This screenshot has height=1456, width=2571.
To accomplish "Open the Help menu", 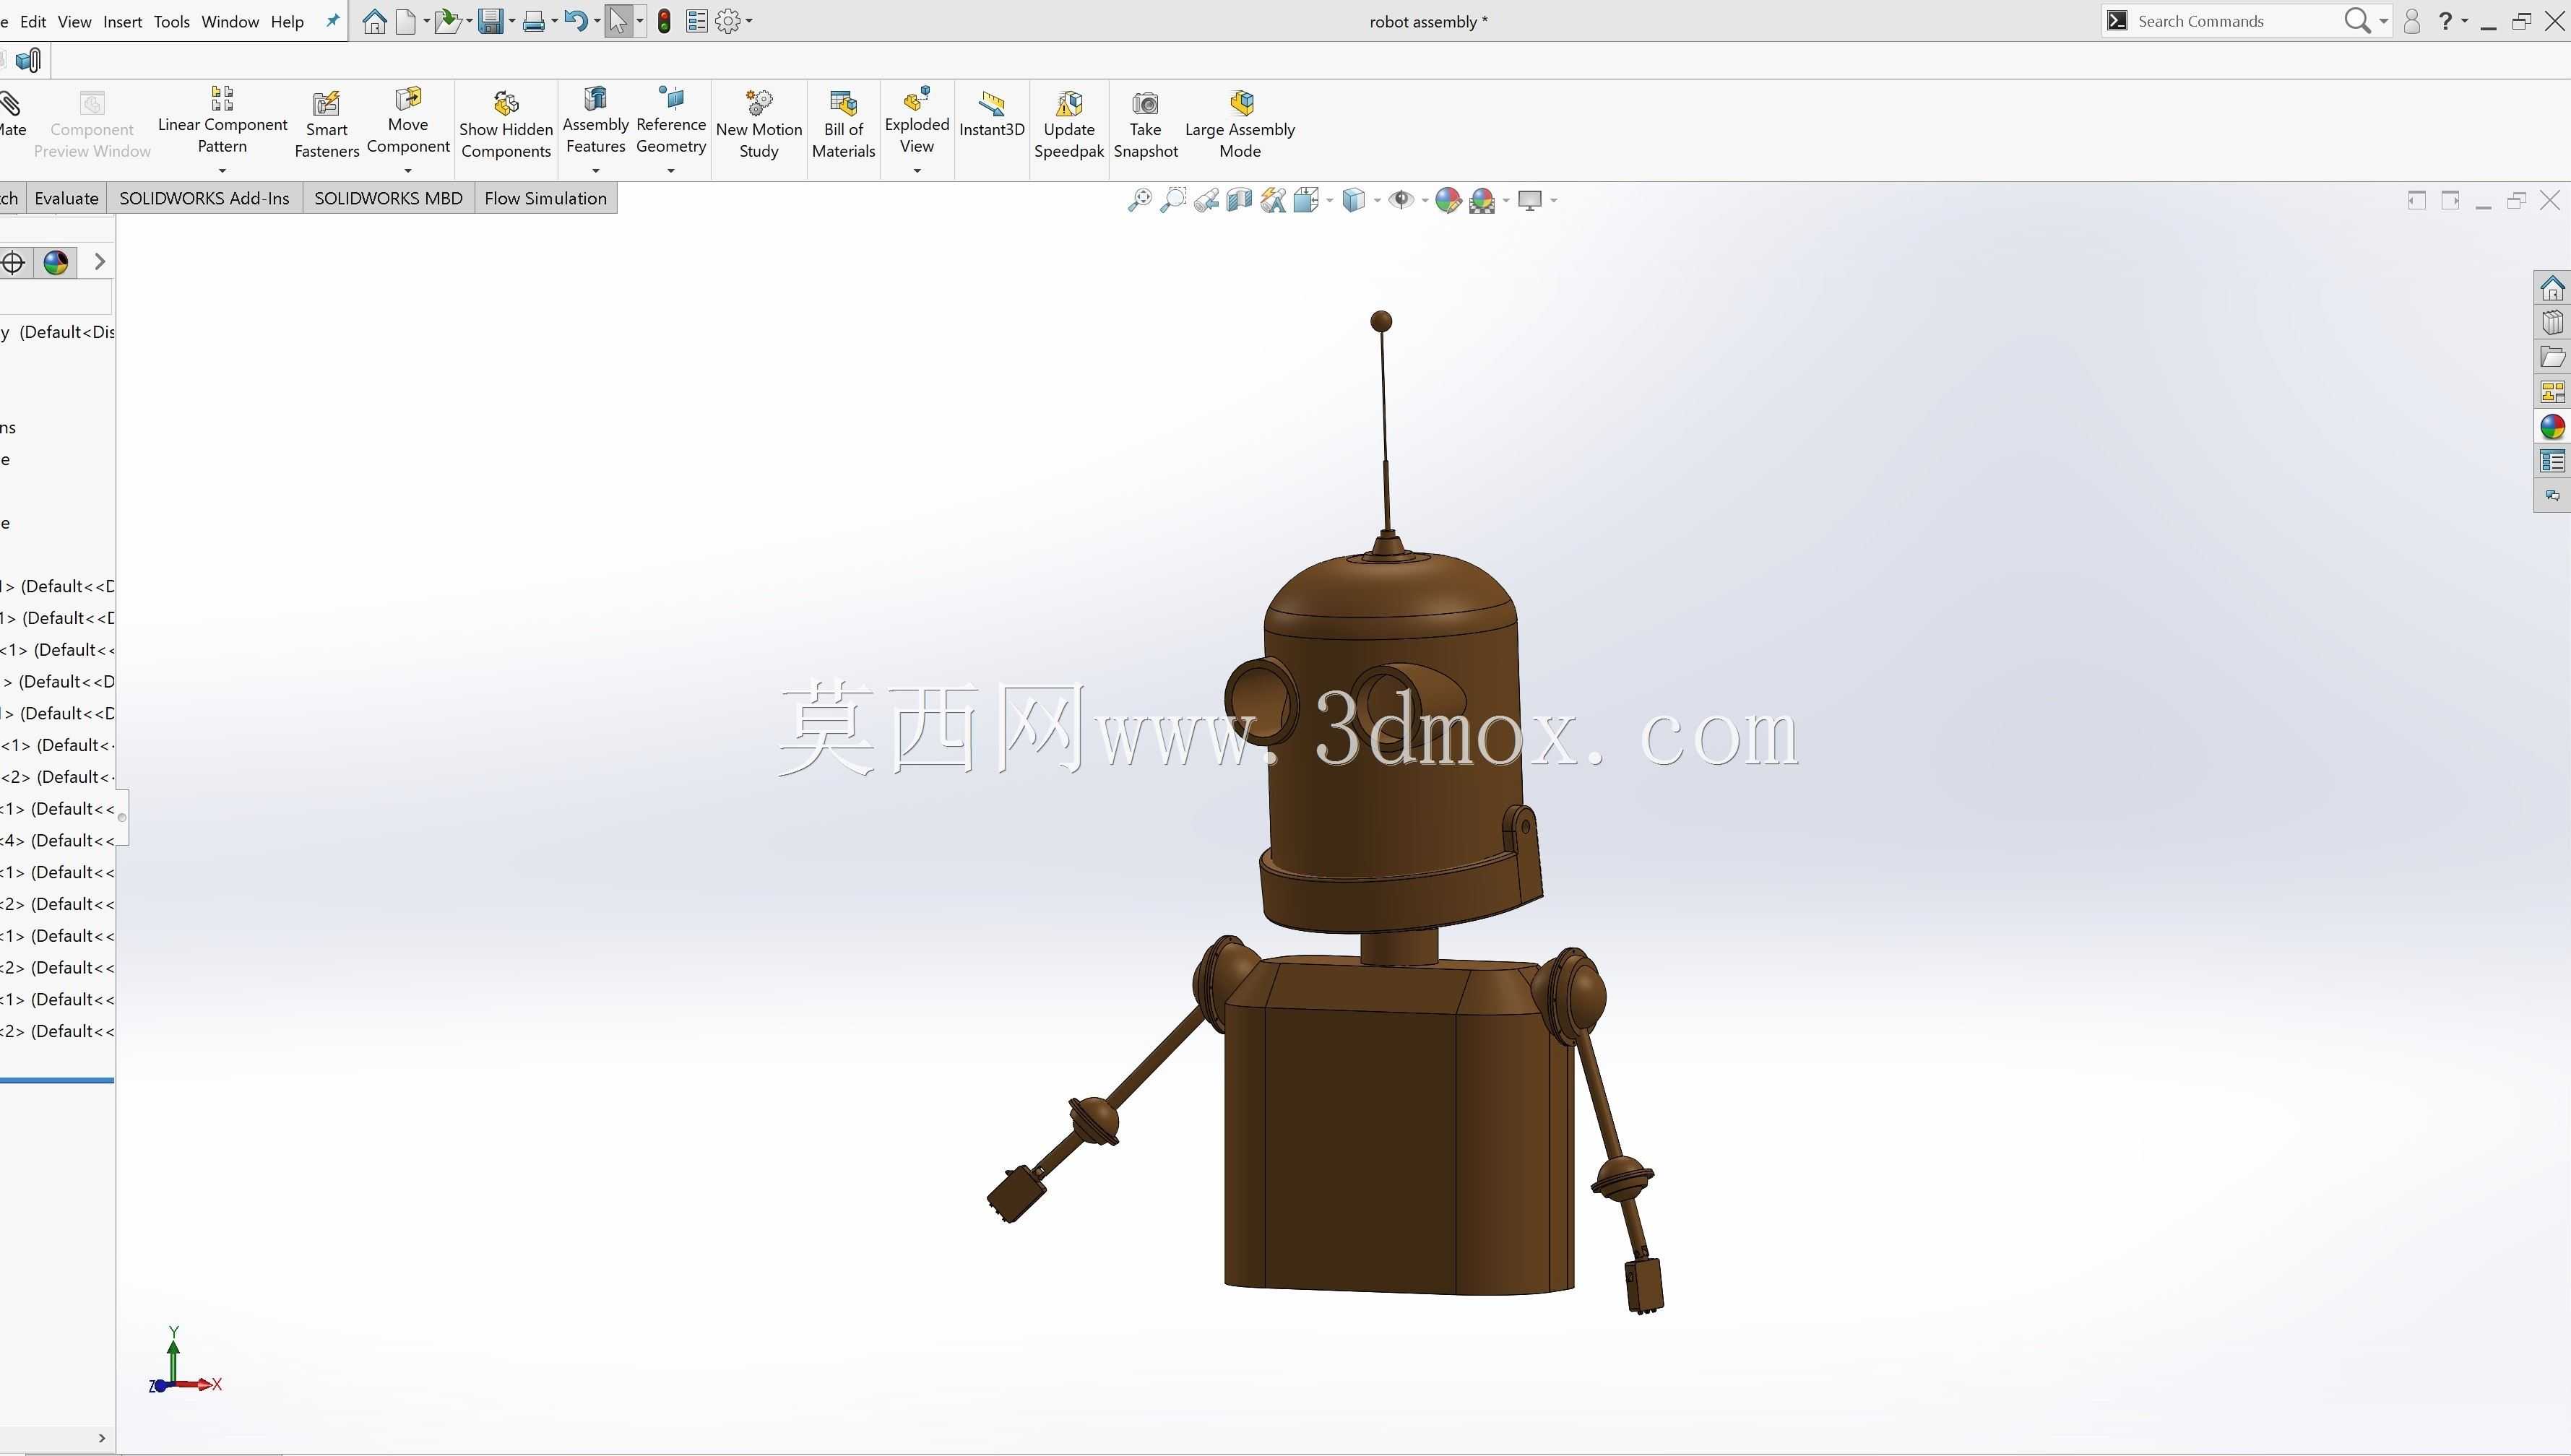I will [x=287, y=21].
